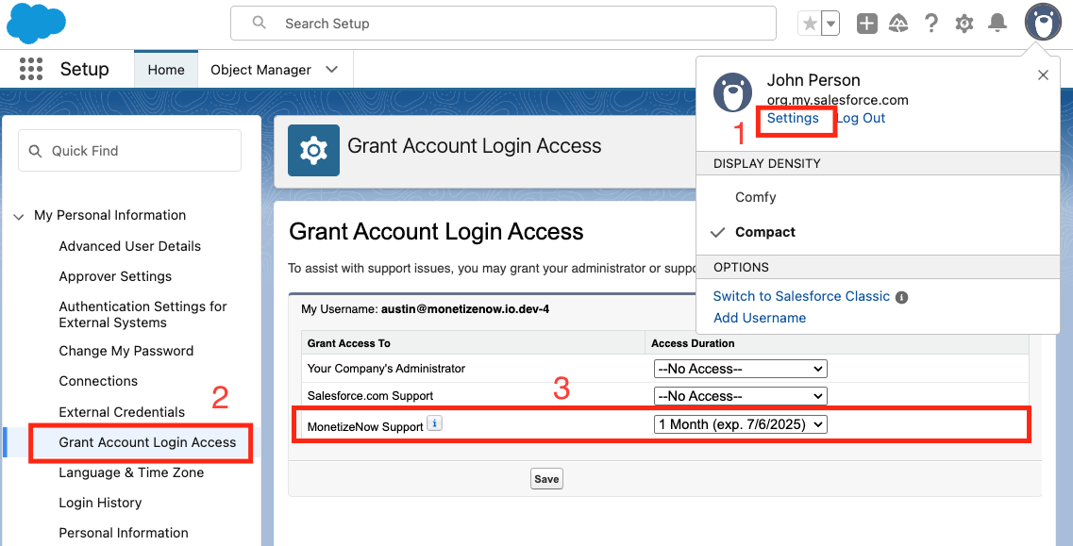
Task: Open External Credentials
Action: pos(122,412)
